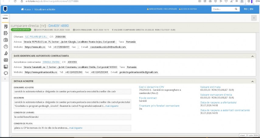Select email constantin.voicu84@outlook.com

click(108, 47)
